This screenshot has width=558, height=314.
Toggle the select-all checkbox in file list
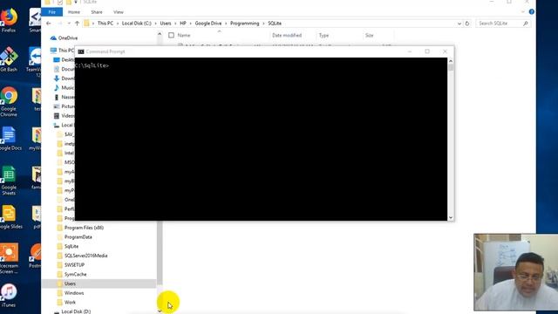171,35
